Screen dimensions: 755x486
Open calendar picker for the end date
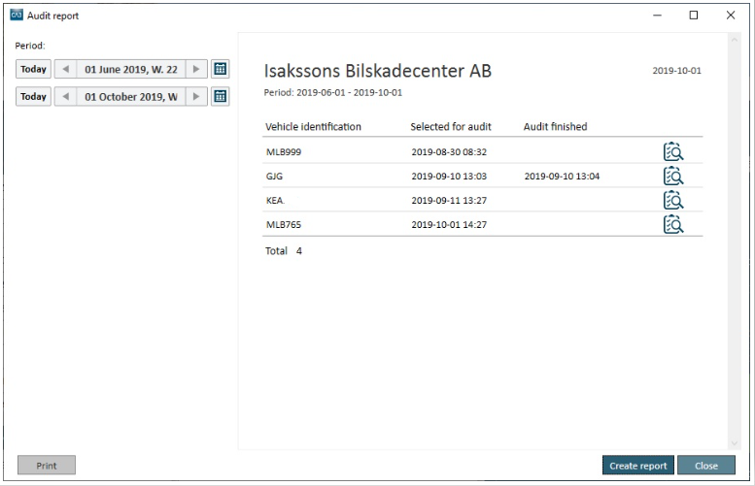(x=220, y=97)
